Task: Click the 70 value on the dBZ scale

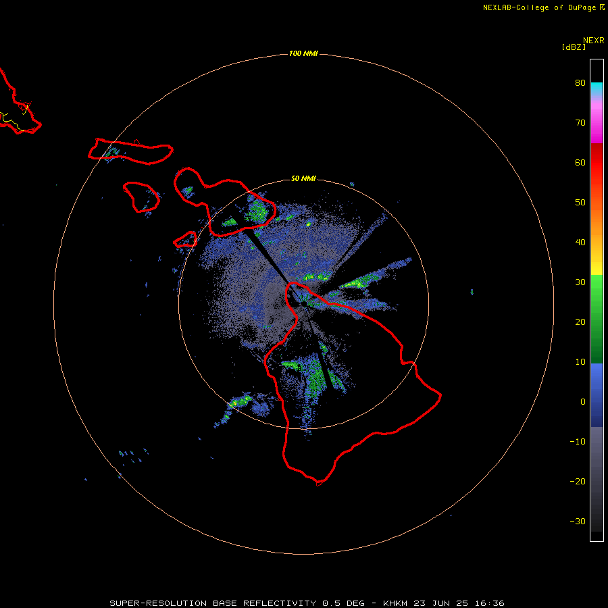Action: 580,123
